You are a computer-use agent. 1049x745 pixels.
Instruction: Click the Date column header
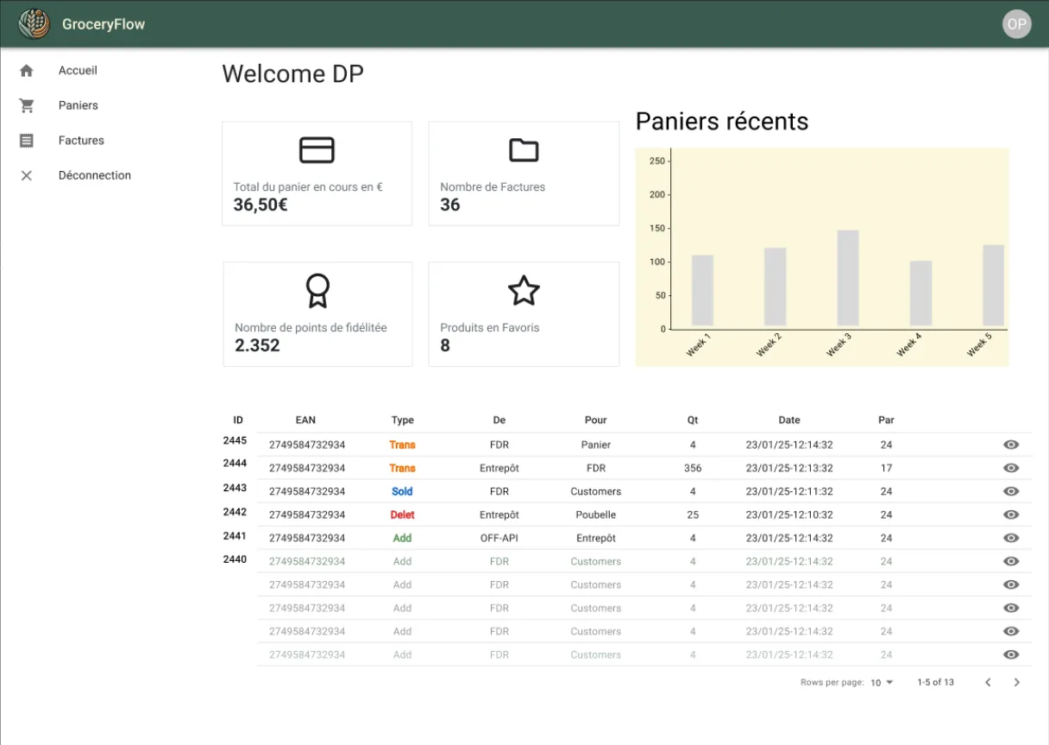click(789, 420)
